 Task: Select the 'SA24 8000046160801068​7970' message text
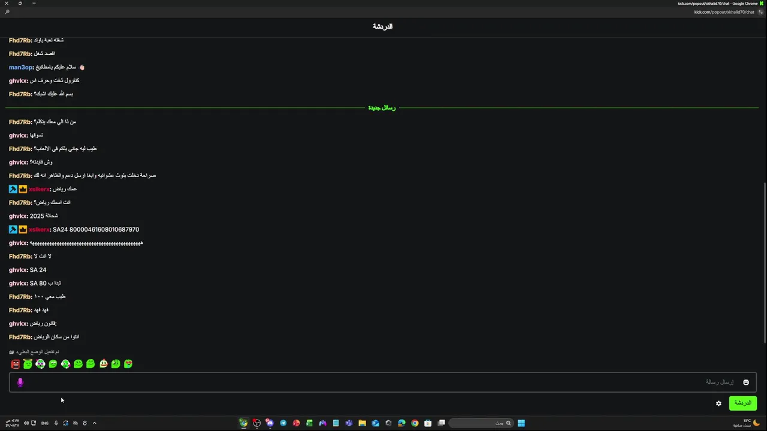tap(96, 229)
